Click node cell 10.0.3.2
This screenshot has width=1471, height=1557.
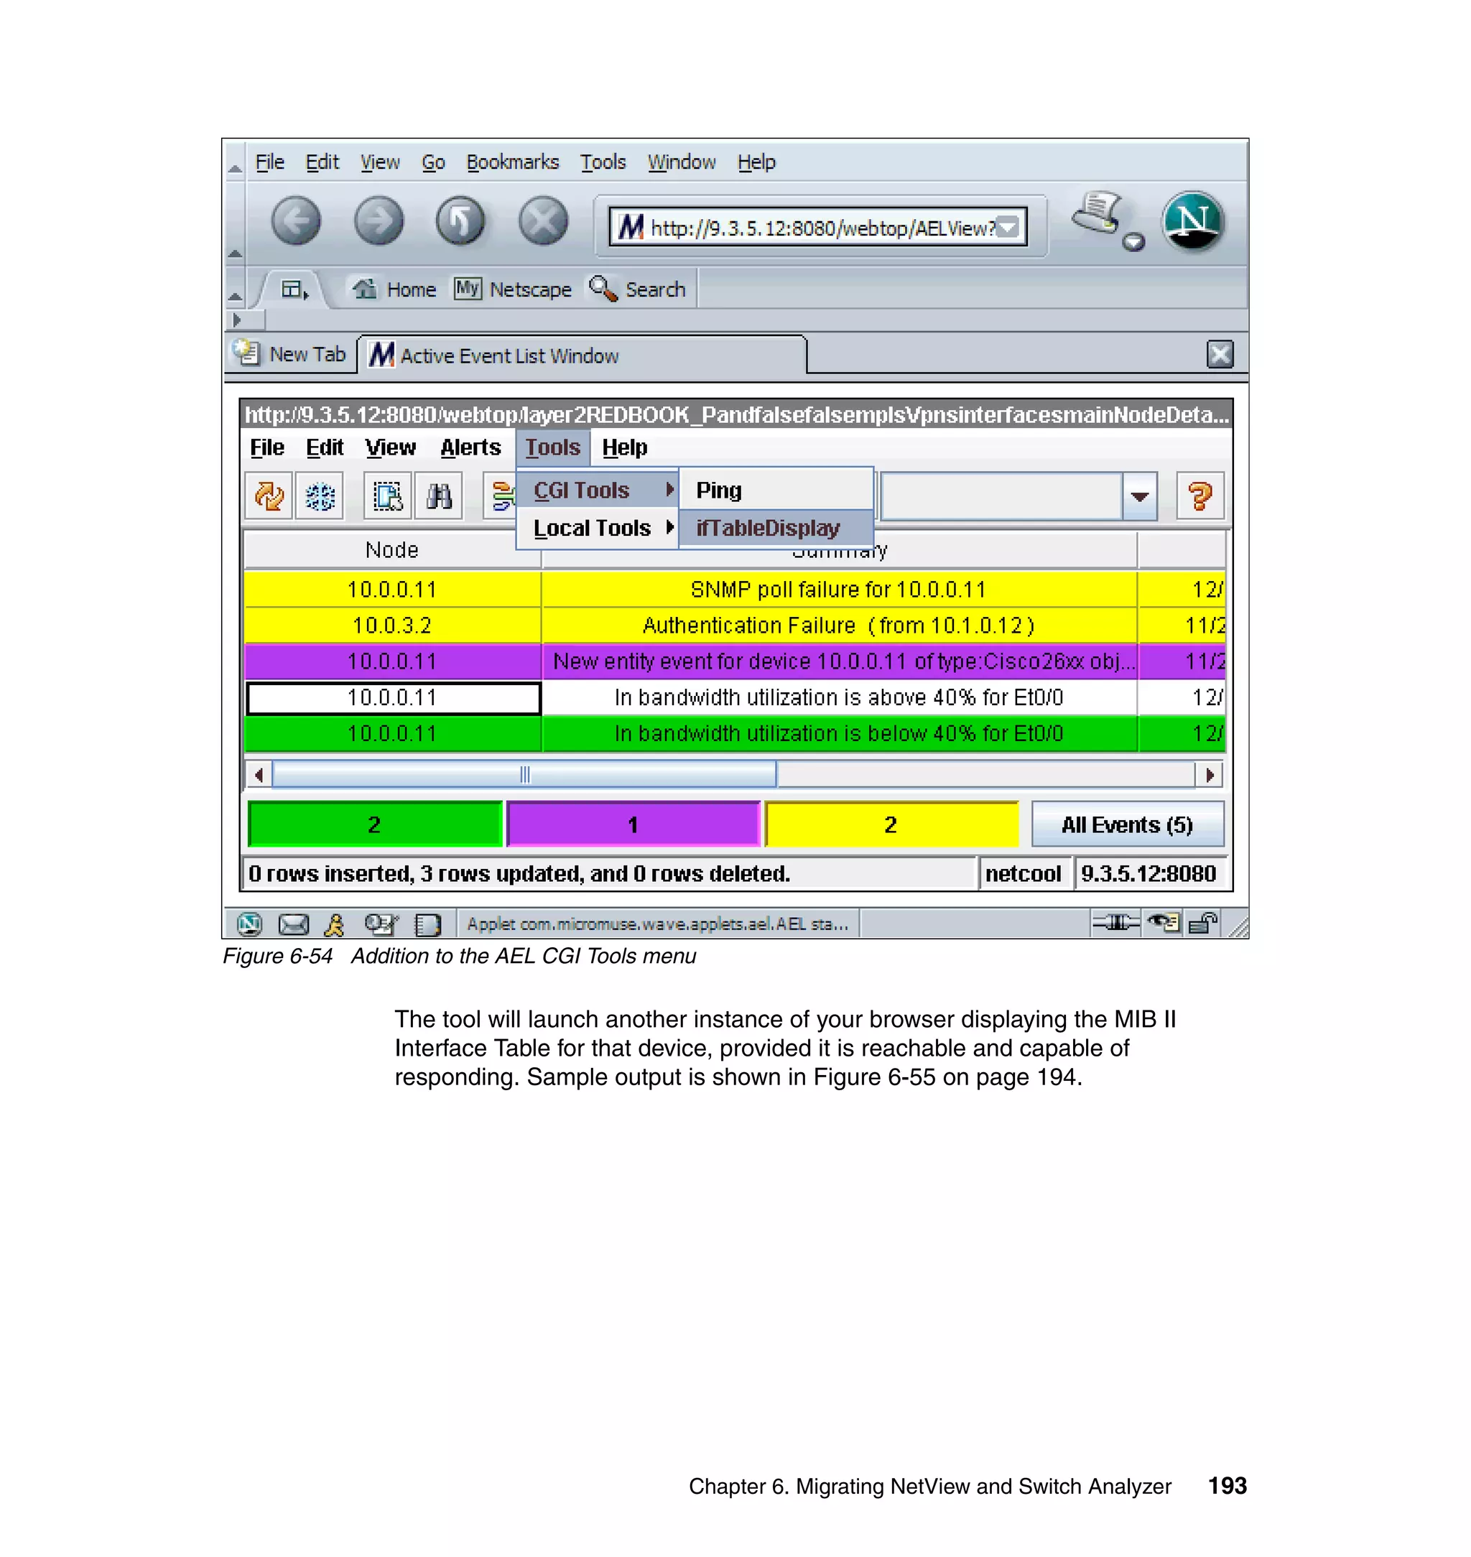click(392, 626)
